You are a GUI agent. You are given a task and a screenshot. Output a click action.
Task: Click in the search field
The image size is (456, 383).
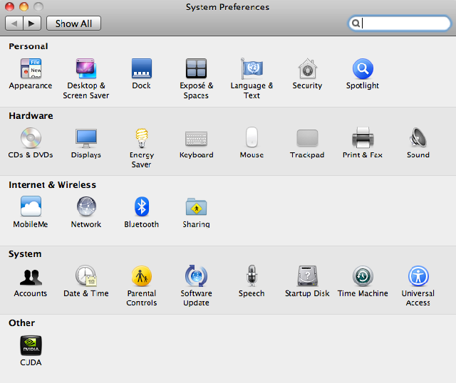coord(403,23)
